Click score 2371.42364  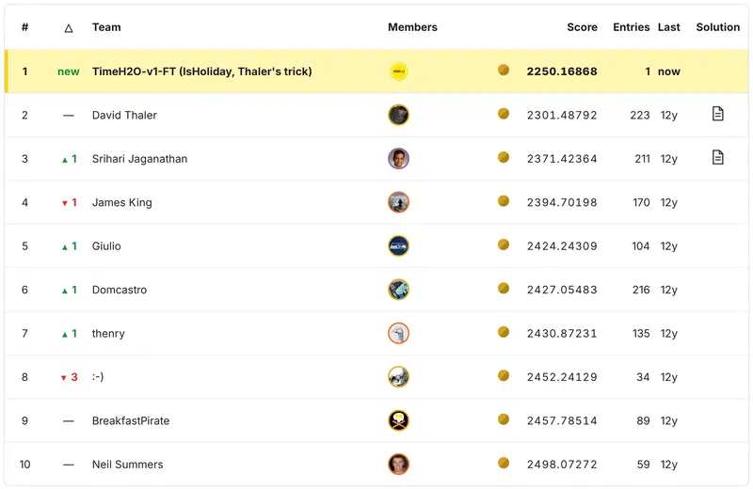[562, 159]
